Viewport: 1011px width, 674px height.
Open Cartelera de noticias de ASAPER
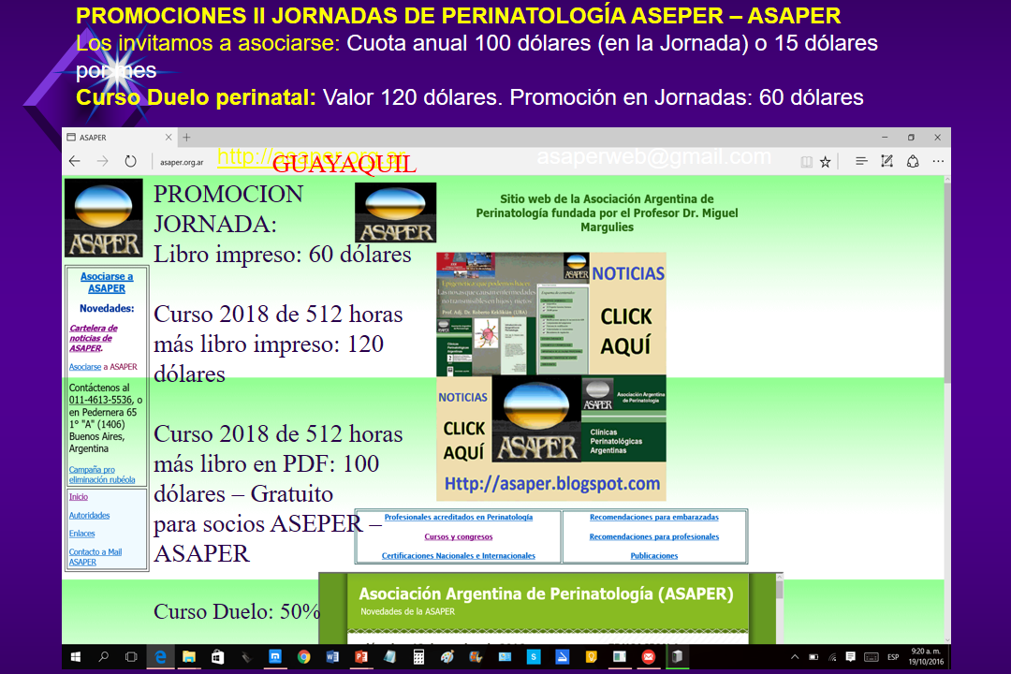[x=94, y=338]
